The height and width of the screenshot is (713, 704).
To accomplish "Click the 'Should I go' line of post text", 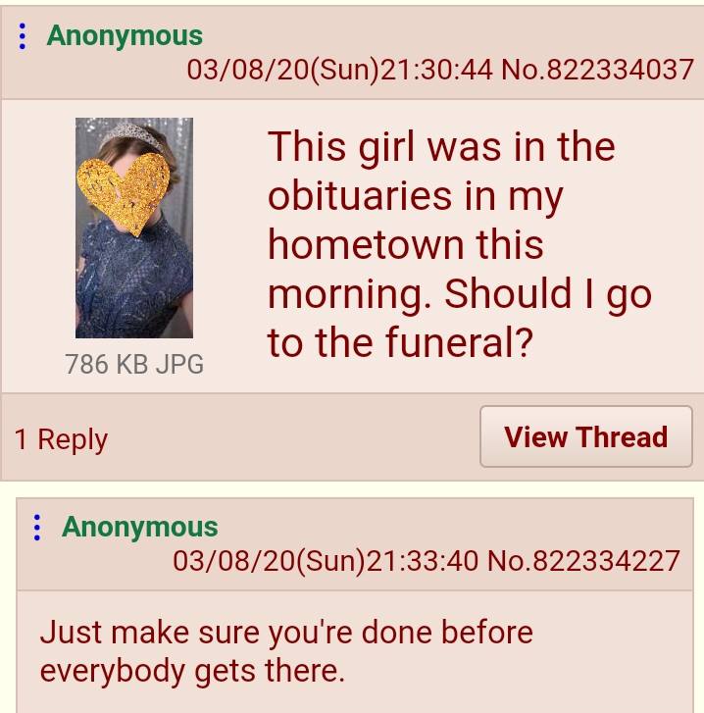I will tap(548, 294).
